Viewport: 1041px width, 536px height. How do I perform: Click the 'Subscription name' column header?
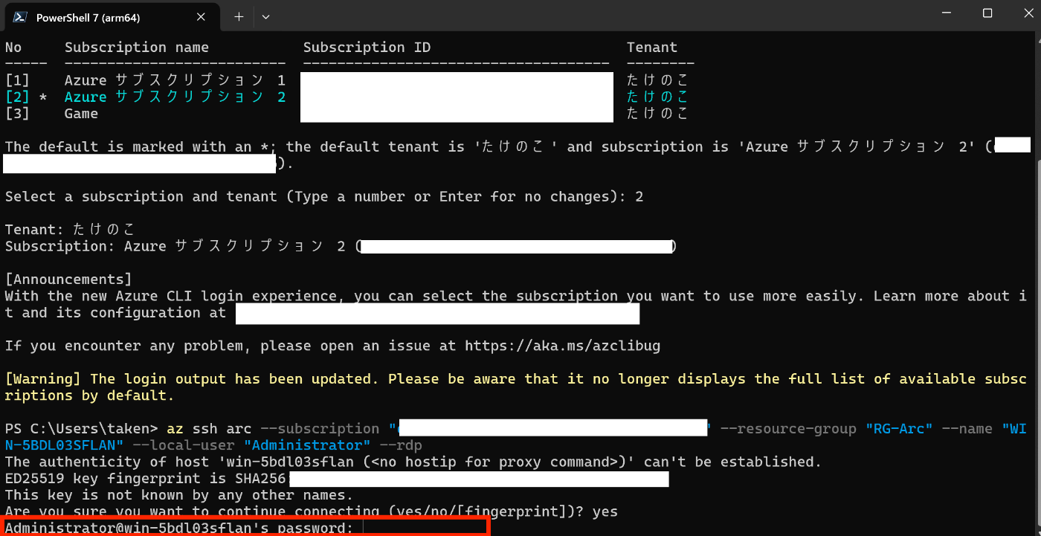point(137,48)
